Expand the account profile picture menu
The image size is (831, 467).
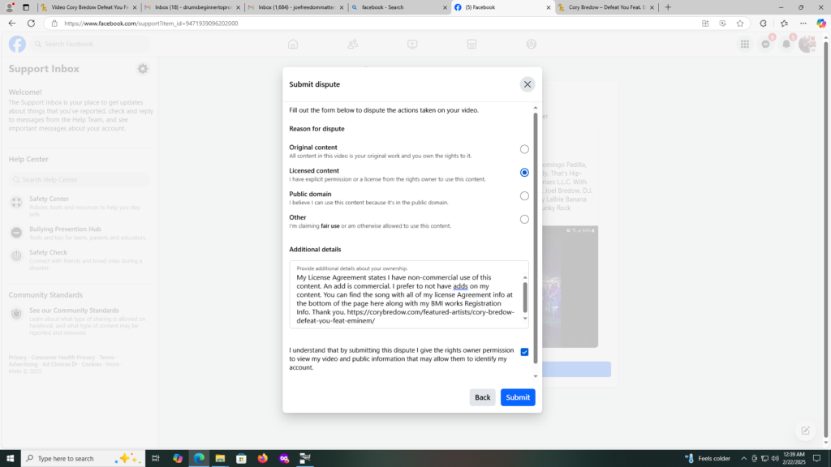coord(806,45)
